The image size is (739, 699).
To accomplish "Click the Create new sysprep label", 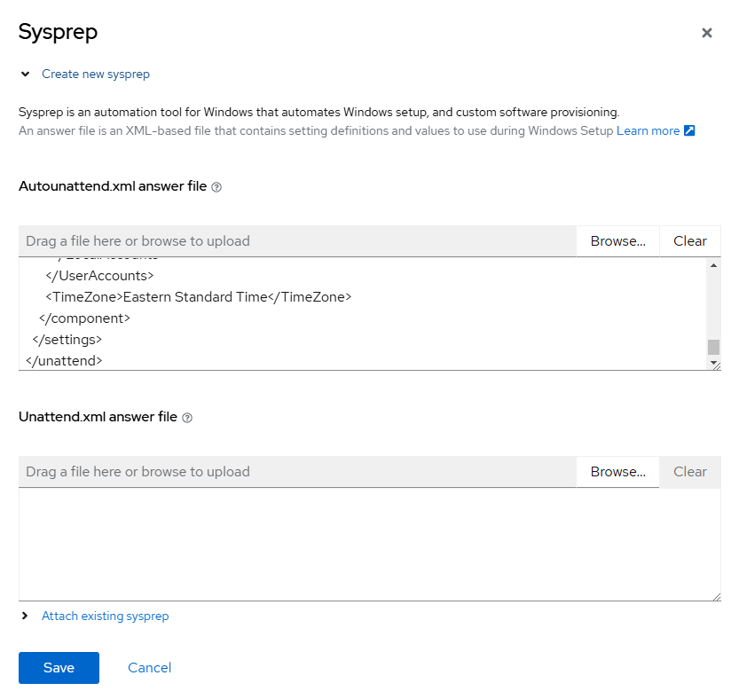I will [96, 75].
